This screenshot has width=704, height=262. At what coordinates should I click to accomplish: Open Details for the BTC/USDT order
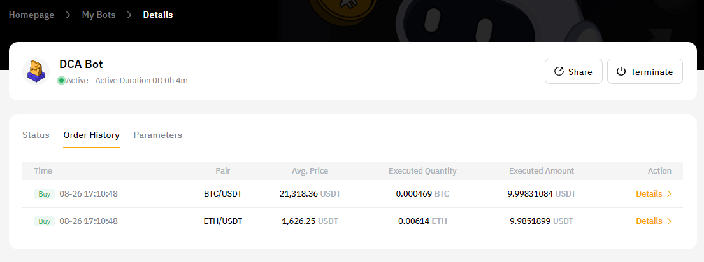click(653, 194)
